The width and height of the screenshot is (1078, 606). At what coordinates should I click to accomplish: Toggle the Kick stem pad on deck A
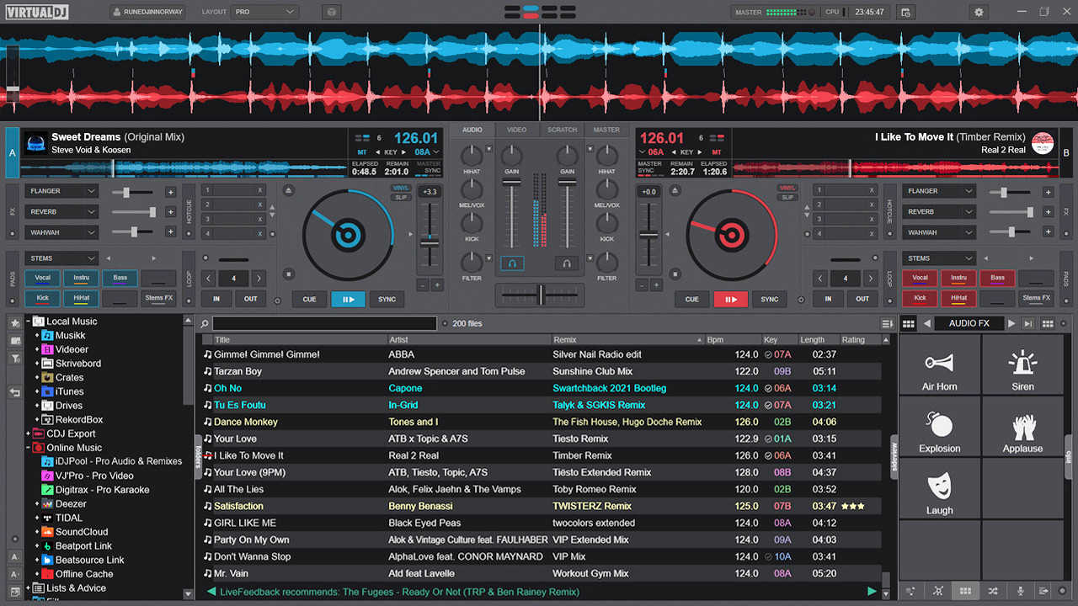tap(42, 298)
